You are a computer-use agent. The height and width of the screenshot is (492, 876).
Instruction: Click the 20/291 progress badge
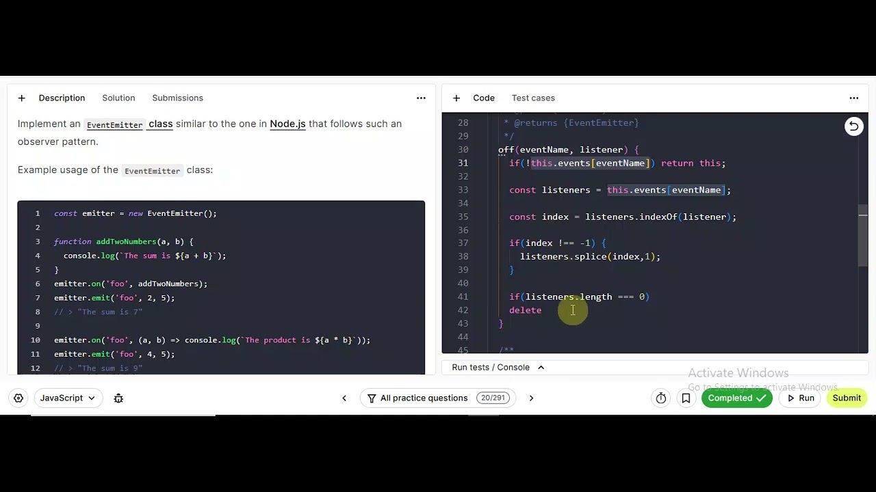(492, 398)
